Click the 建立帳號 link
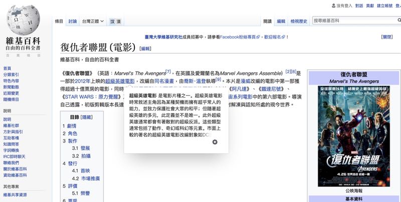 pos(384,6)
